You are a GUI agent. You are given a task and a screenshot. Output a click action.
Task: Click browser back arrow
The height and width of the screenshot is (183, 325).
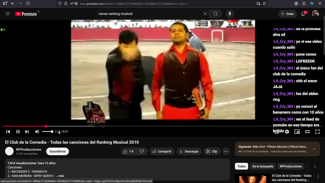coord(13,4)
